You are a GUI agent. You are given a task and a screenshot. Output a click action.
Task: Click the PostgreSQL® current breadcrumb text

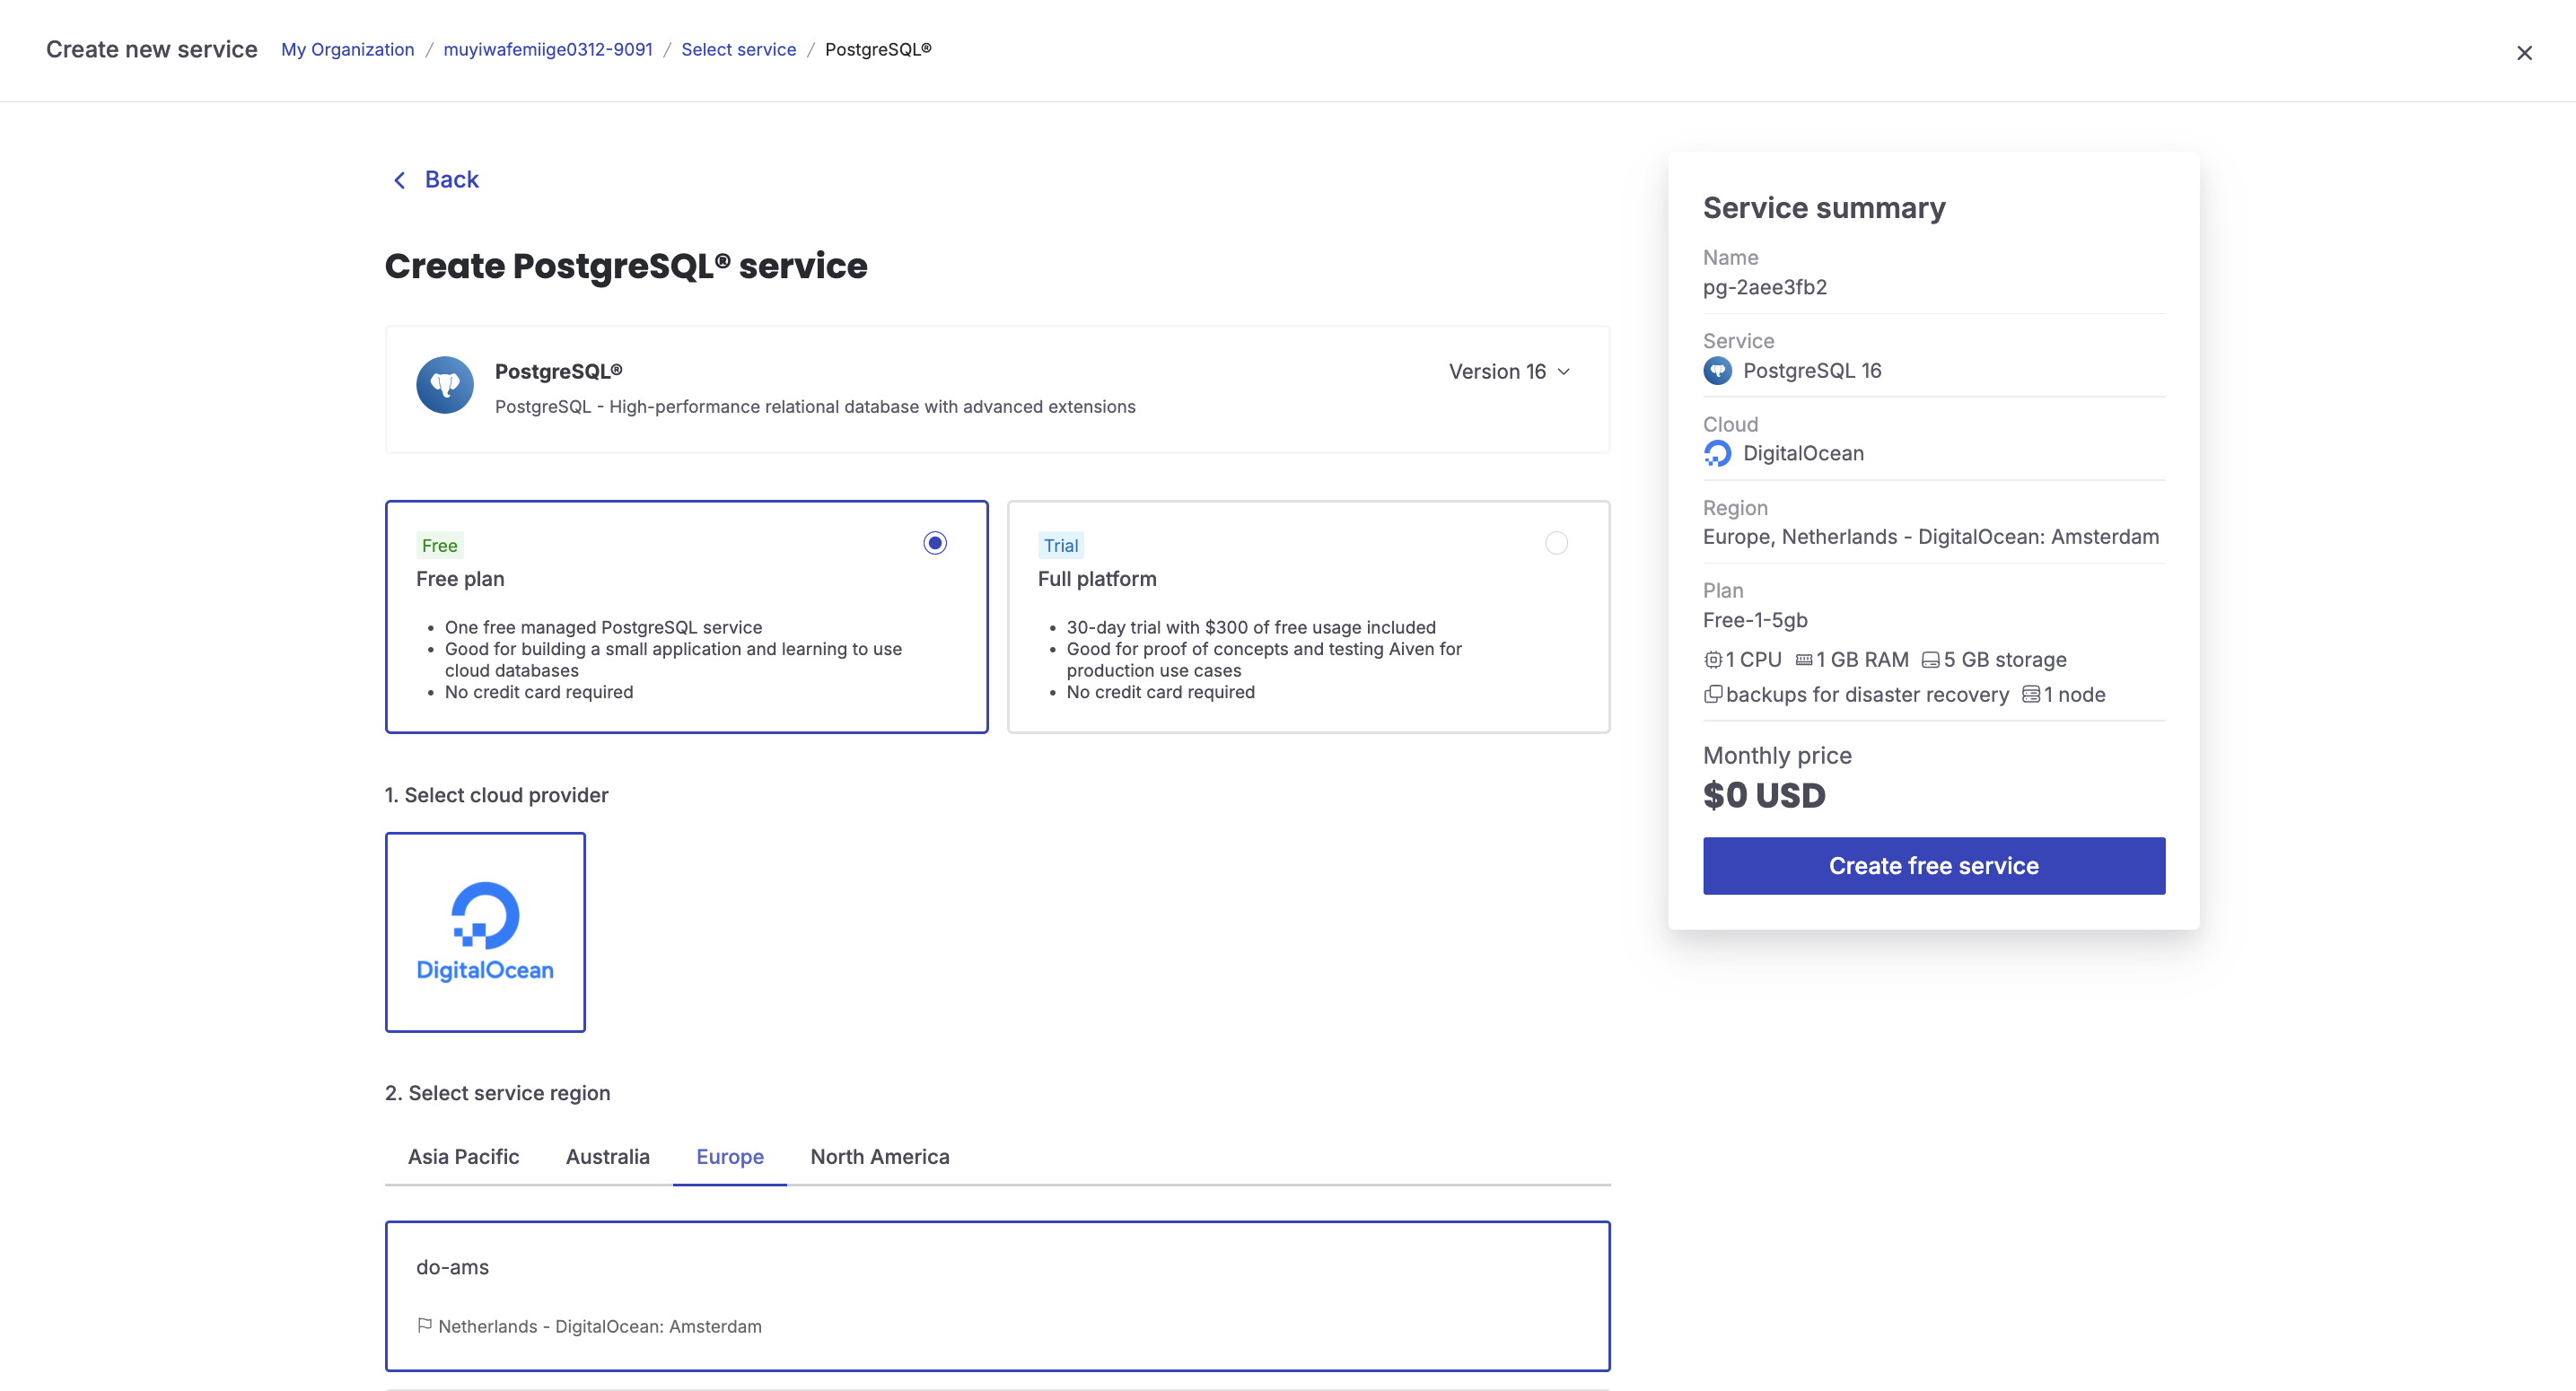pos(878,50)
